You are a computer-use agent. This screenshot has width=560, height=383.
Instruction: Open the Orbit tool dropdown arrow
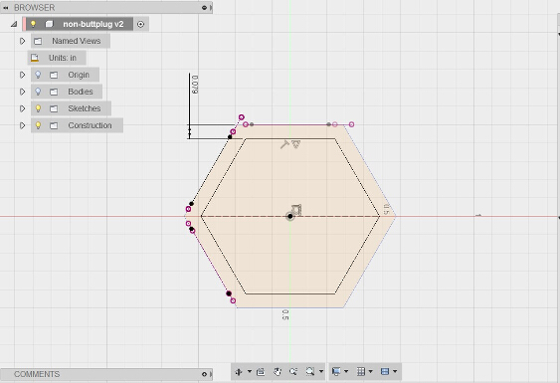coord(250,372)
